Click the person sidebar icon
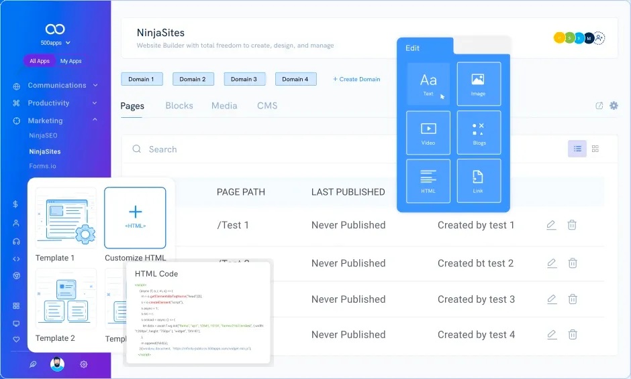Screen dimensions: 631x379 coord(16,223)
